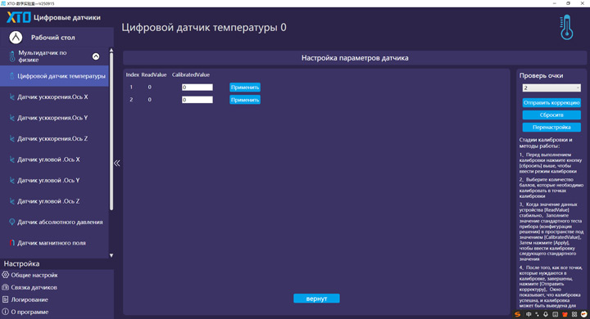590x319 pixels.
Task: Click the magnet icon of magnetic field sensor
Action: pyautogui.click(x=12, y=243)
